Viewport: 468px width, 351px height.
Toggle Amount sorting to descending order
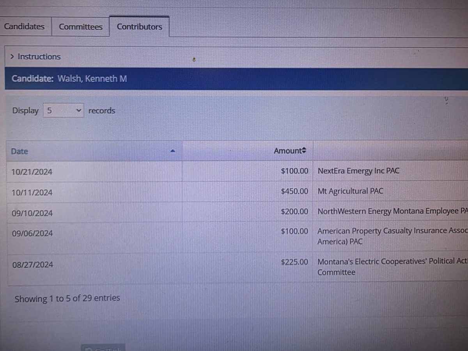pyautogui.click(x=303, y=151)
